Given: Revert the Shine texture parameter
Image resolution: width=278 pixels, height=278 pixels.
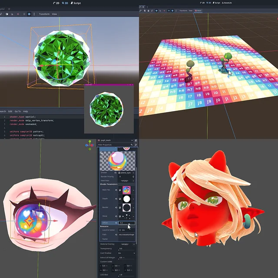Looking at the screenshot, I should [x=116, y=216].
